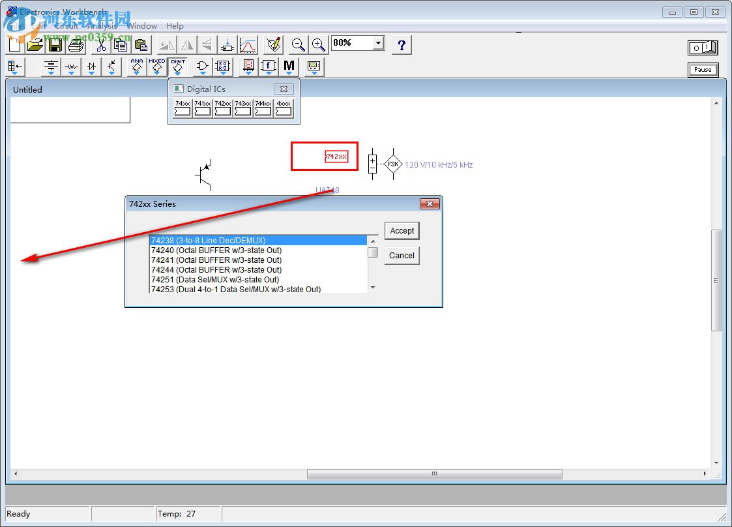Cut selection with scissors icon
732x527 pixels.
101,45
